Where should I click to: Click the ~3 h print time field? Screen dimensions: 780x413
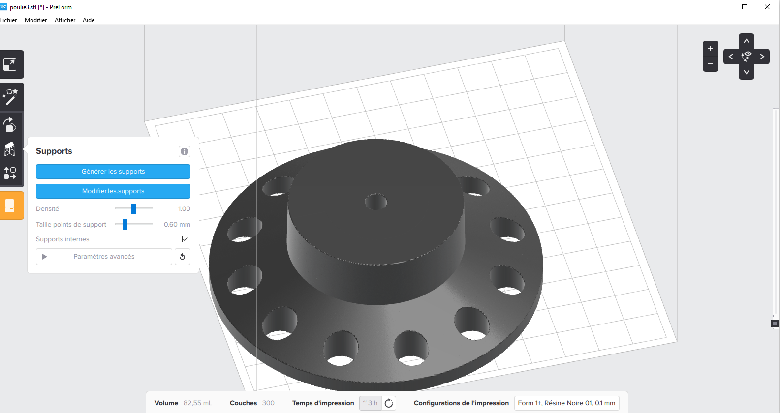click(371, 403)
